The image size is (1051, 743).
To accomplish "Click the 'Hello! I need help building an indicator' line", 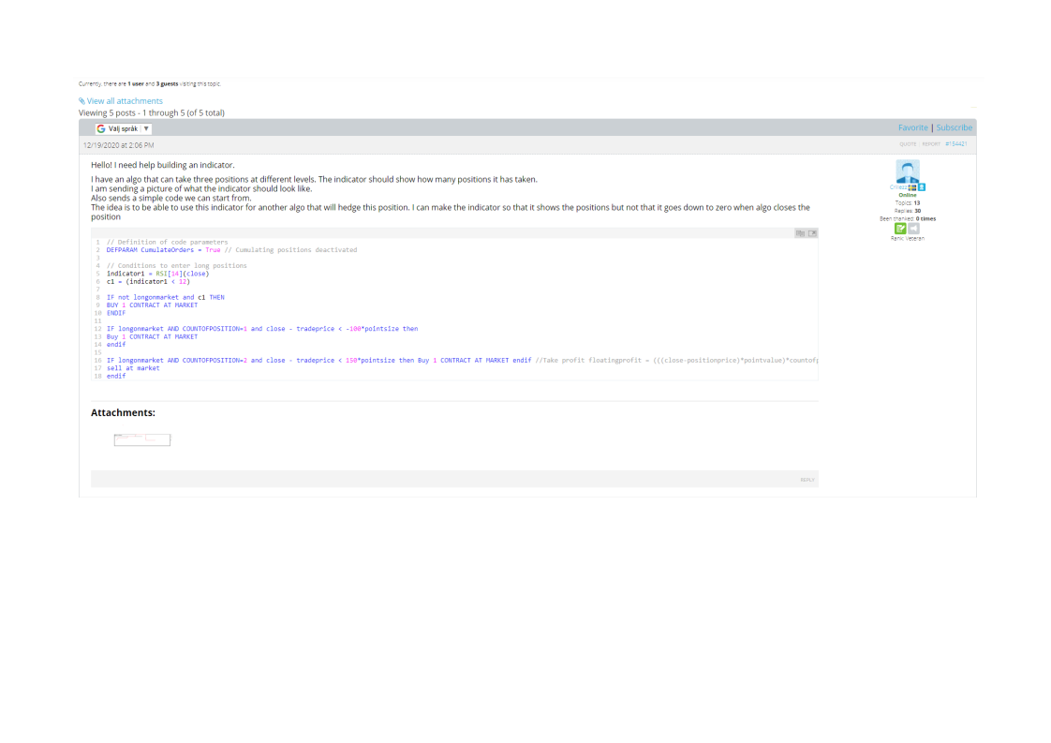I will click(163, 165).
